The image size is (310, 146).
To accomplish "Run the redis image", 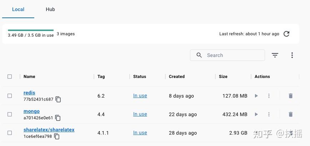I will [256, 96].
